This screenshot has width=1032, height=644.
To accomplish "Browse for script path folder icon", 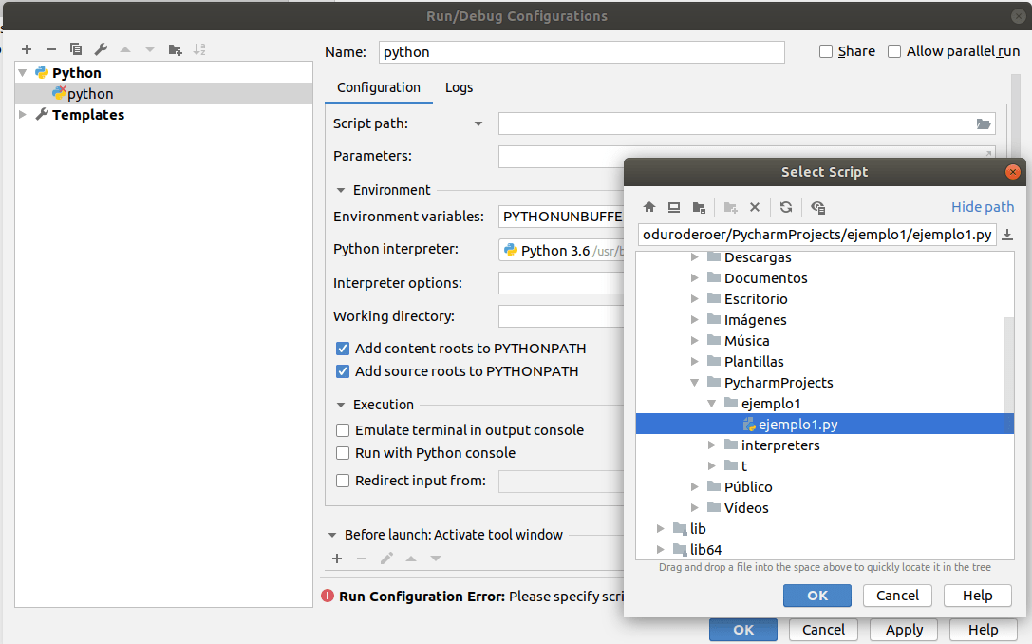I will 984,123.
